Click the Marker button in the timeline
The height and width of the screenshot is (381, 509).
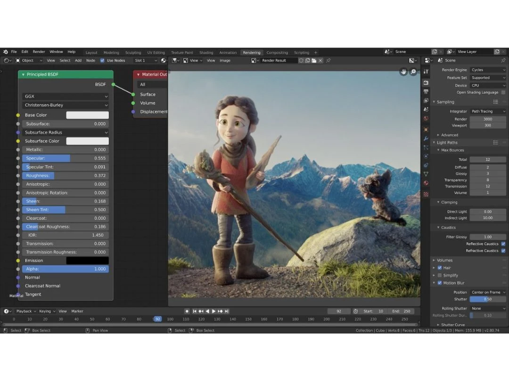coord(77,311)
